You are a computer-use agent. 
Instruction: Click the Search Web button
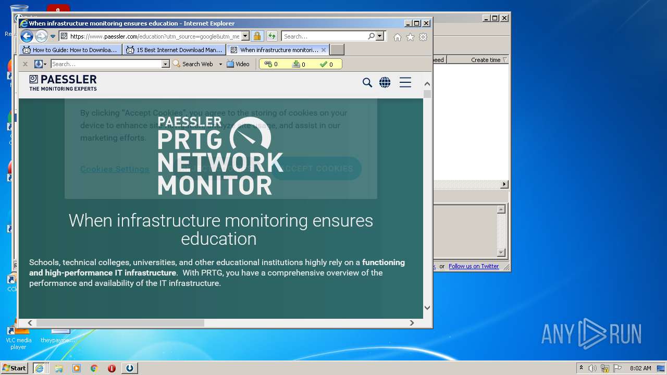(193, 64)
